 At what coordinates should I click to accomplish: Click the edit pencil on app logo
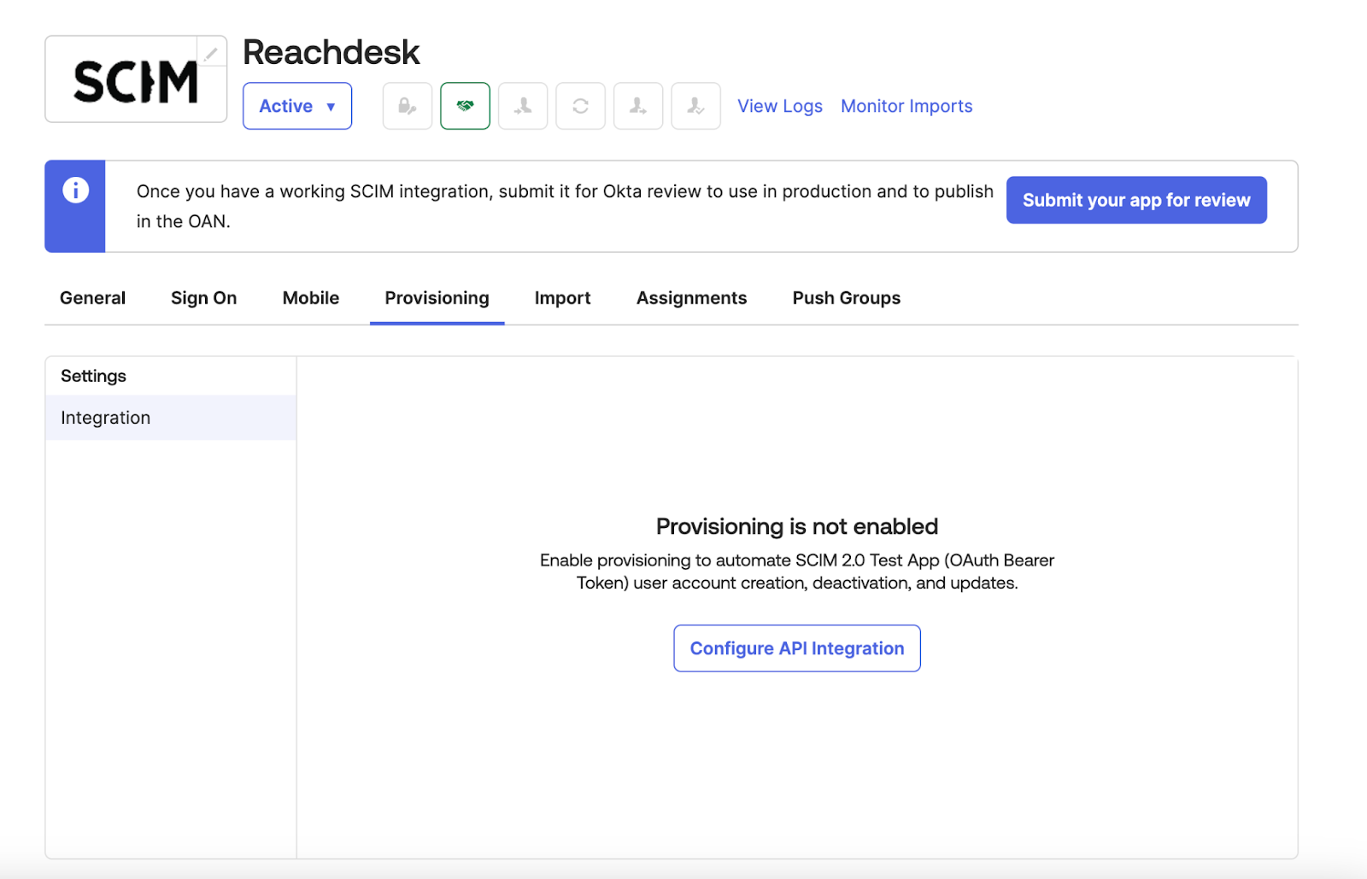(211, 53)
